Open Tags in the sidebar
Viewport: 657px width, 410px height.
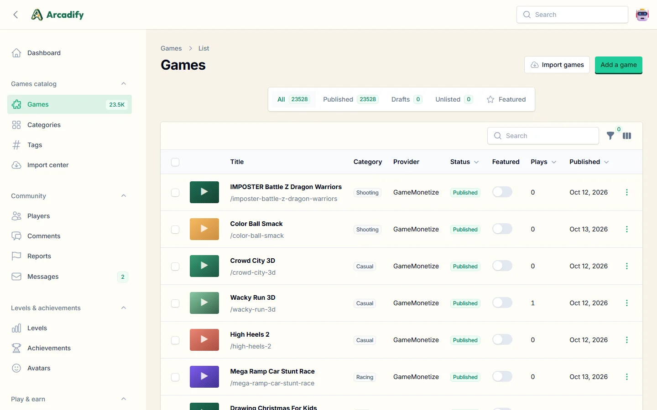point(69,145)
